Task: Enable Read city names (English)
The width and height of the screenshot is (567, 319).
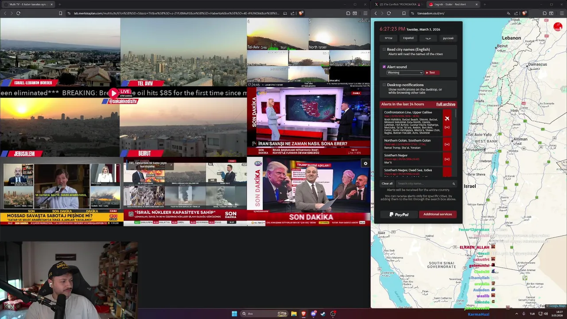Action: point(384,50)
